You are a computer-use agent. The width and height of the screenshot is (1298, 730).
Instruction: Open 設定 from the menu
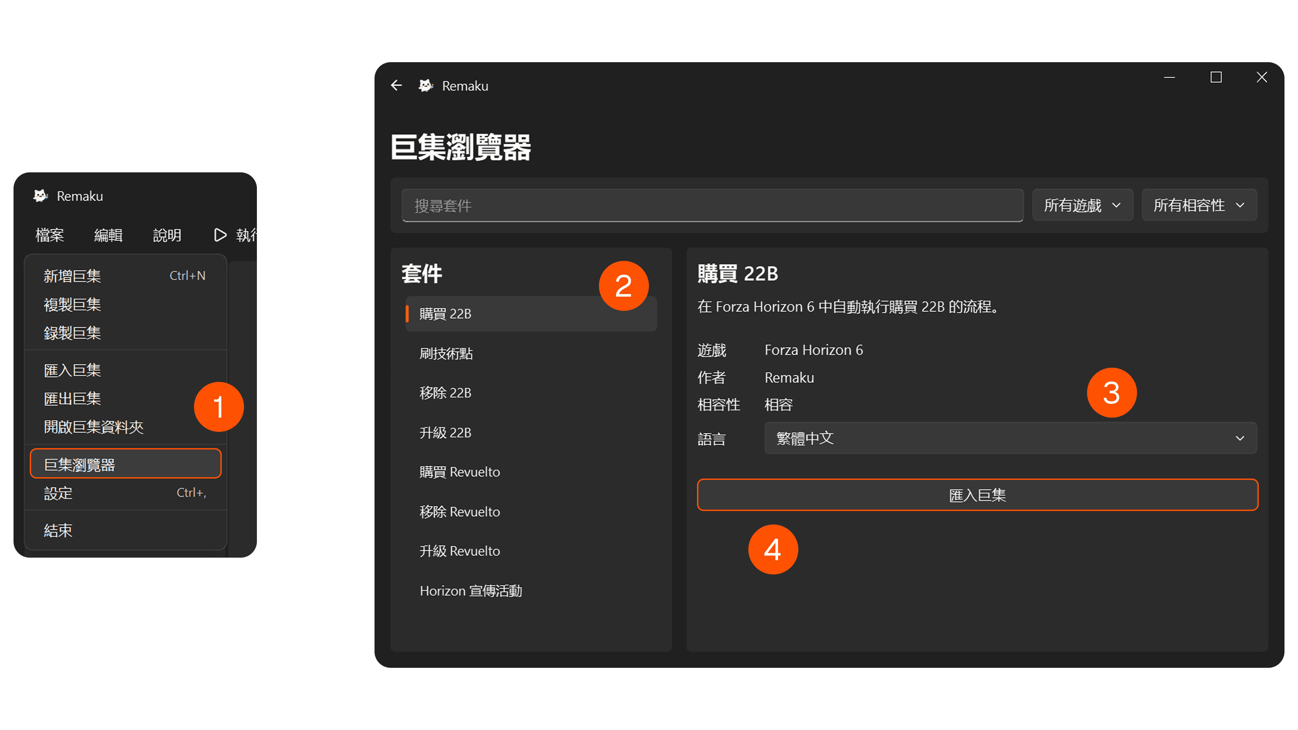pyautogui.click(x=125, y=493)
